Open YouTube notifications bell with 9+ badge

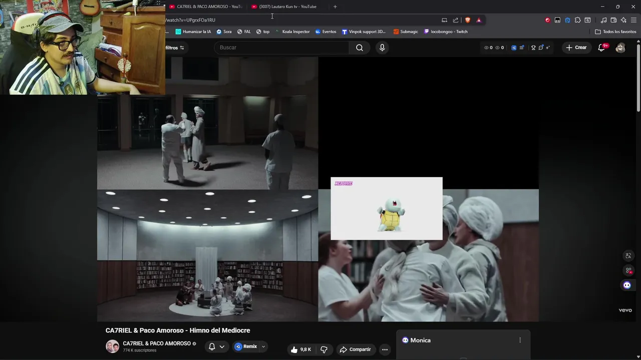tap(602, 47)
